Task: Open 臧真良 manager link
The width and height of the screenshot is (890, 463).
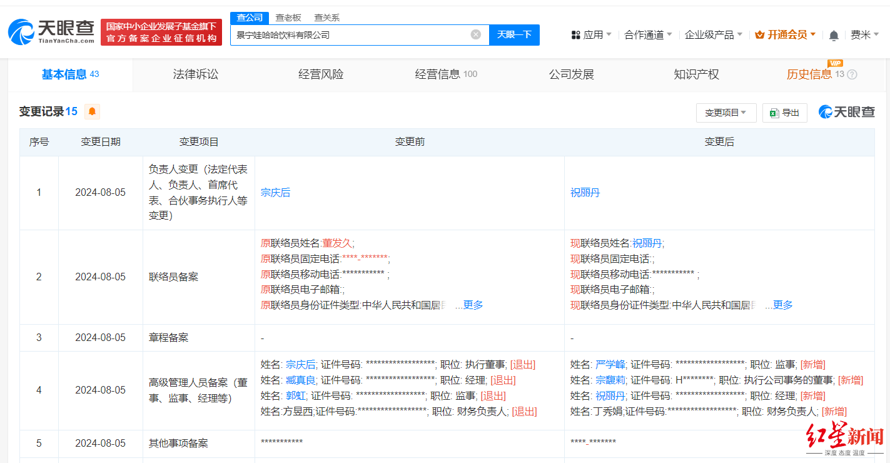Action: tap(301, 380)
